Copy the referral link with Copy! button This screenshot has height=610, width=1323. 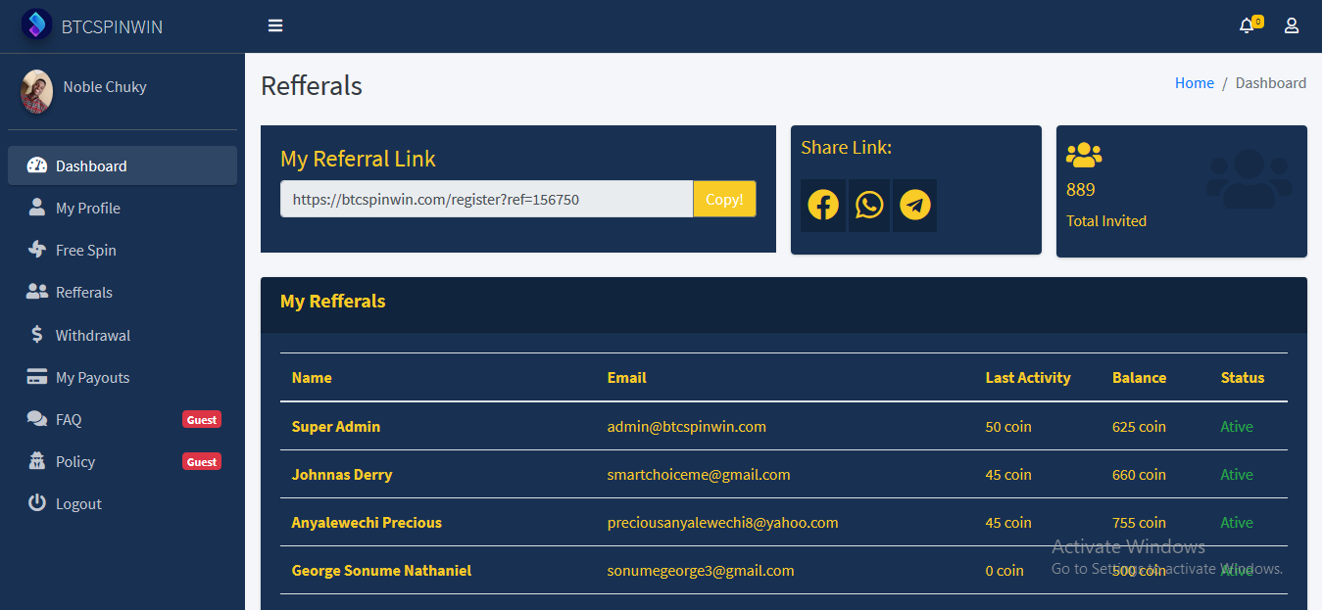[724, 199]
